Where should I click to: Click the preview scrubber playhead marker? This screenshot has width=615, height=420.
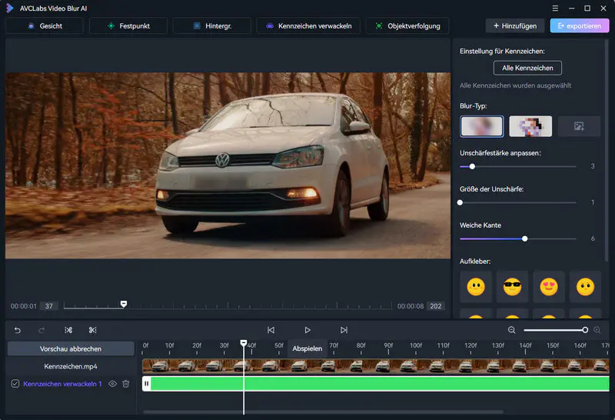click(124, 304)
